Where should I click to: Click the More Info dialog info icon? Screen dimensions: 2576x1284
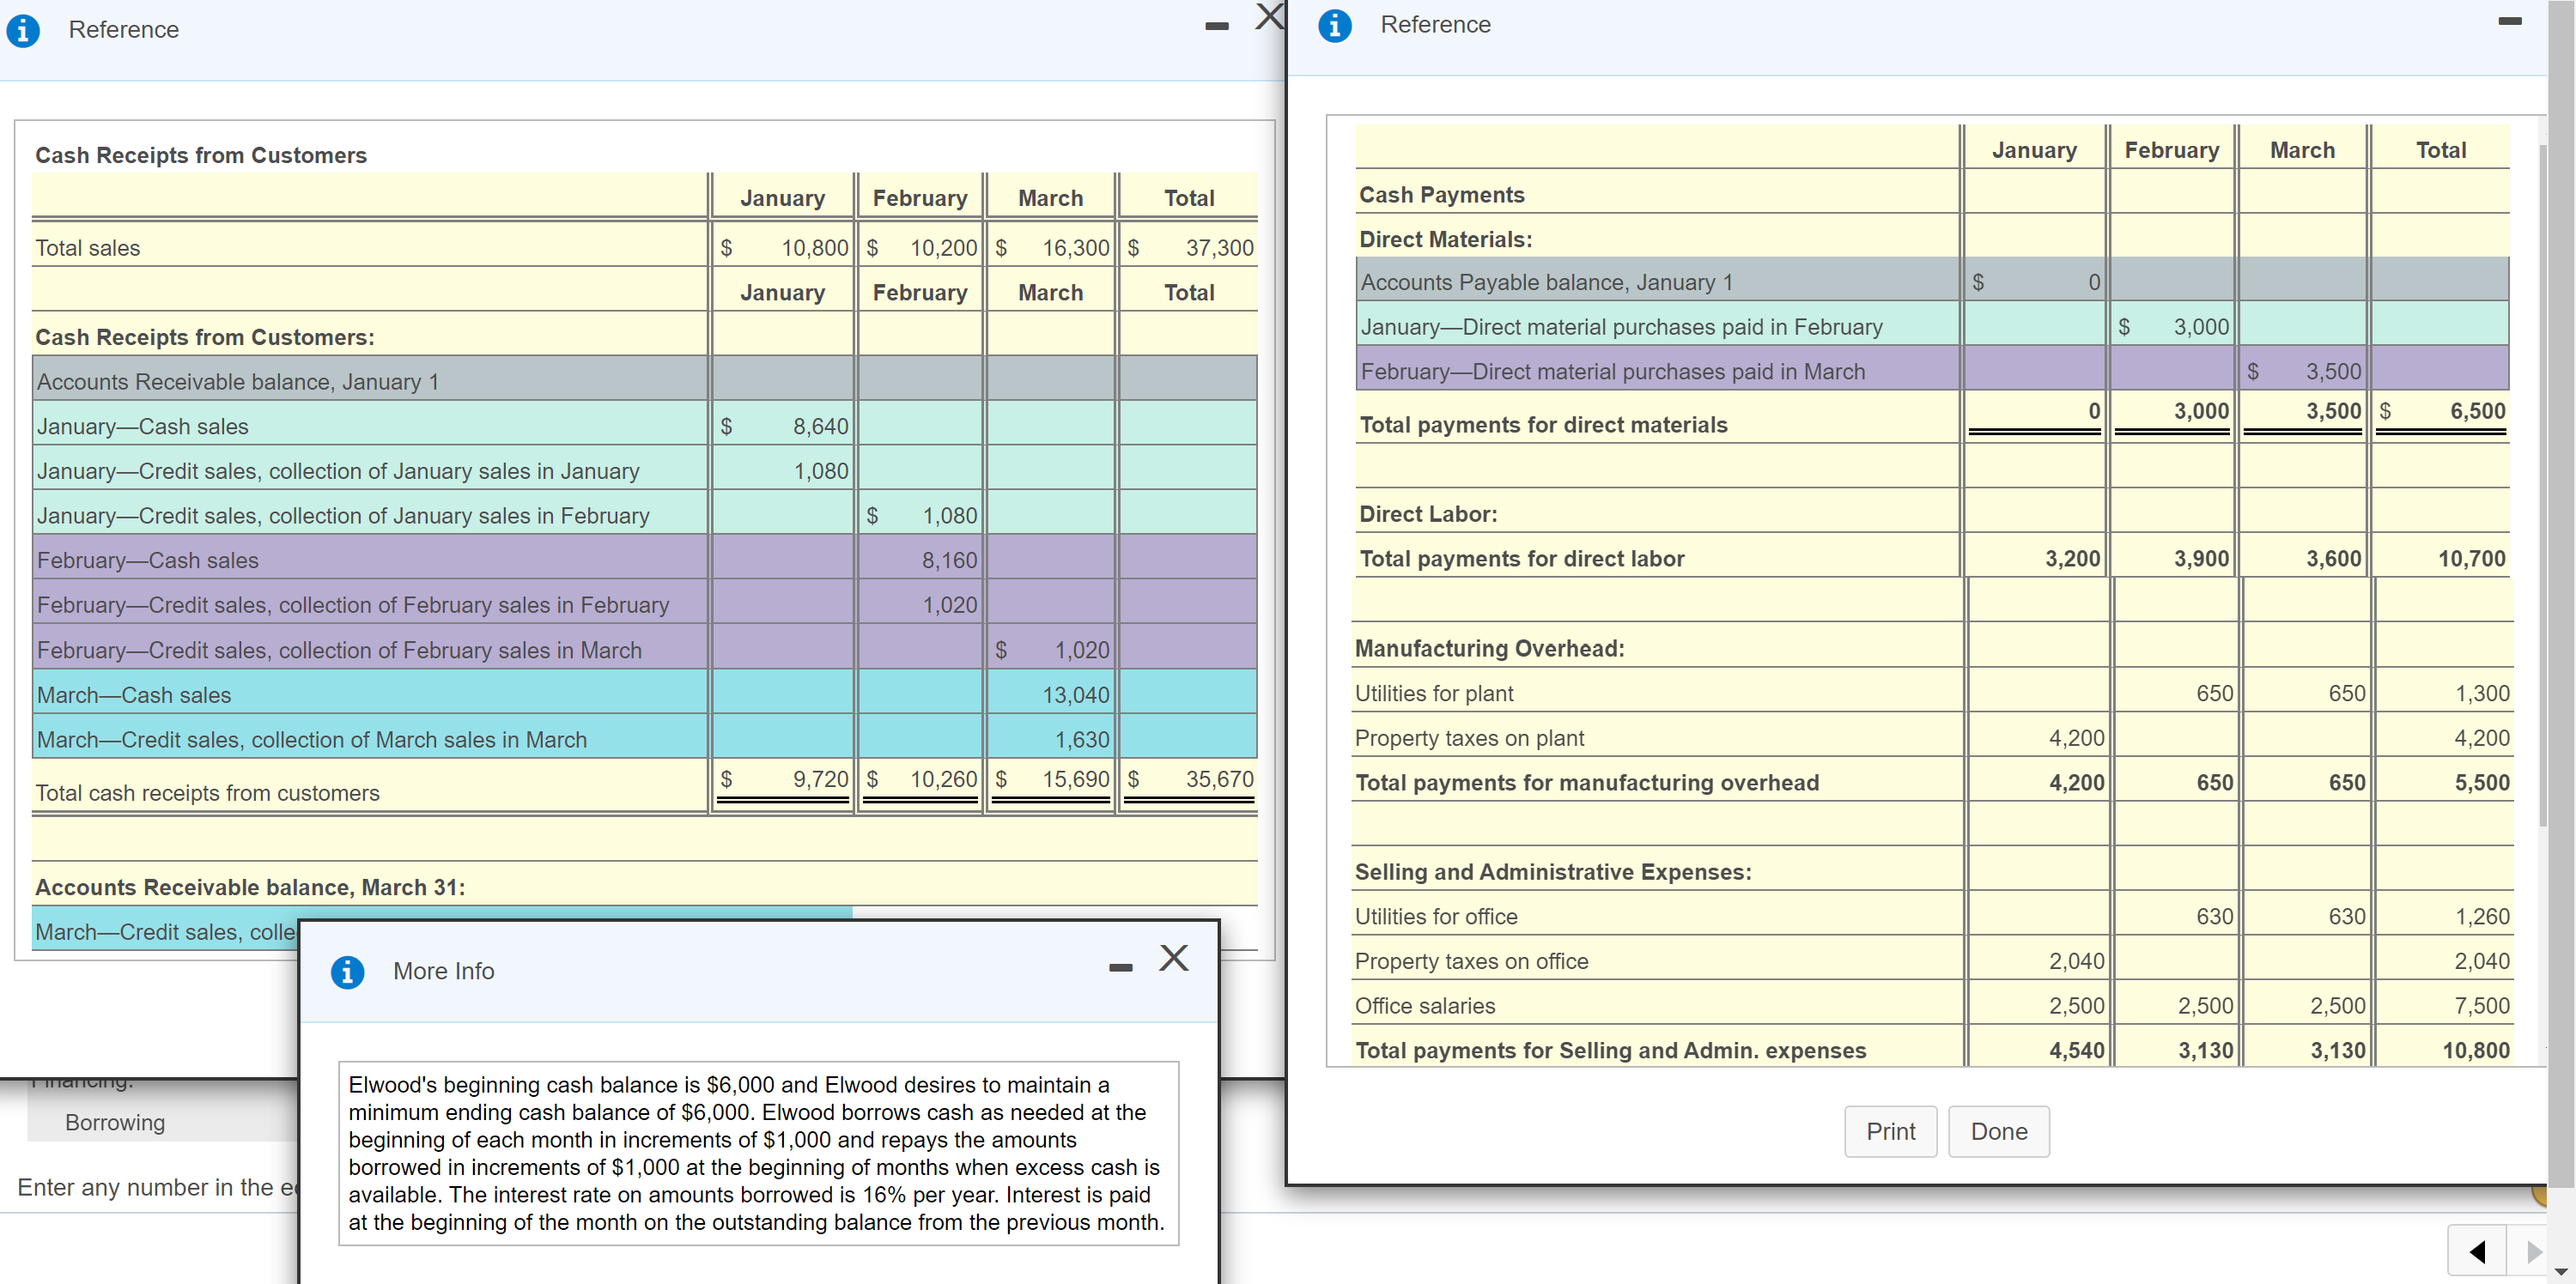347,972
